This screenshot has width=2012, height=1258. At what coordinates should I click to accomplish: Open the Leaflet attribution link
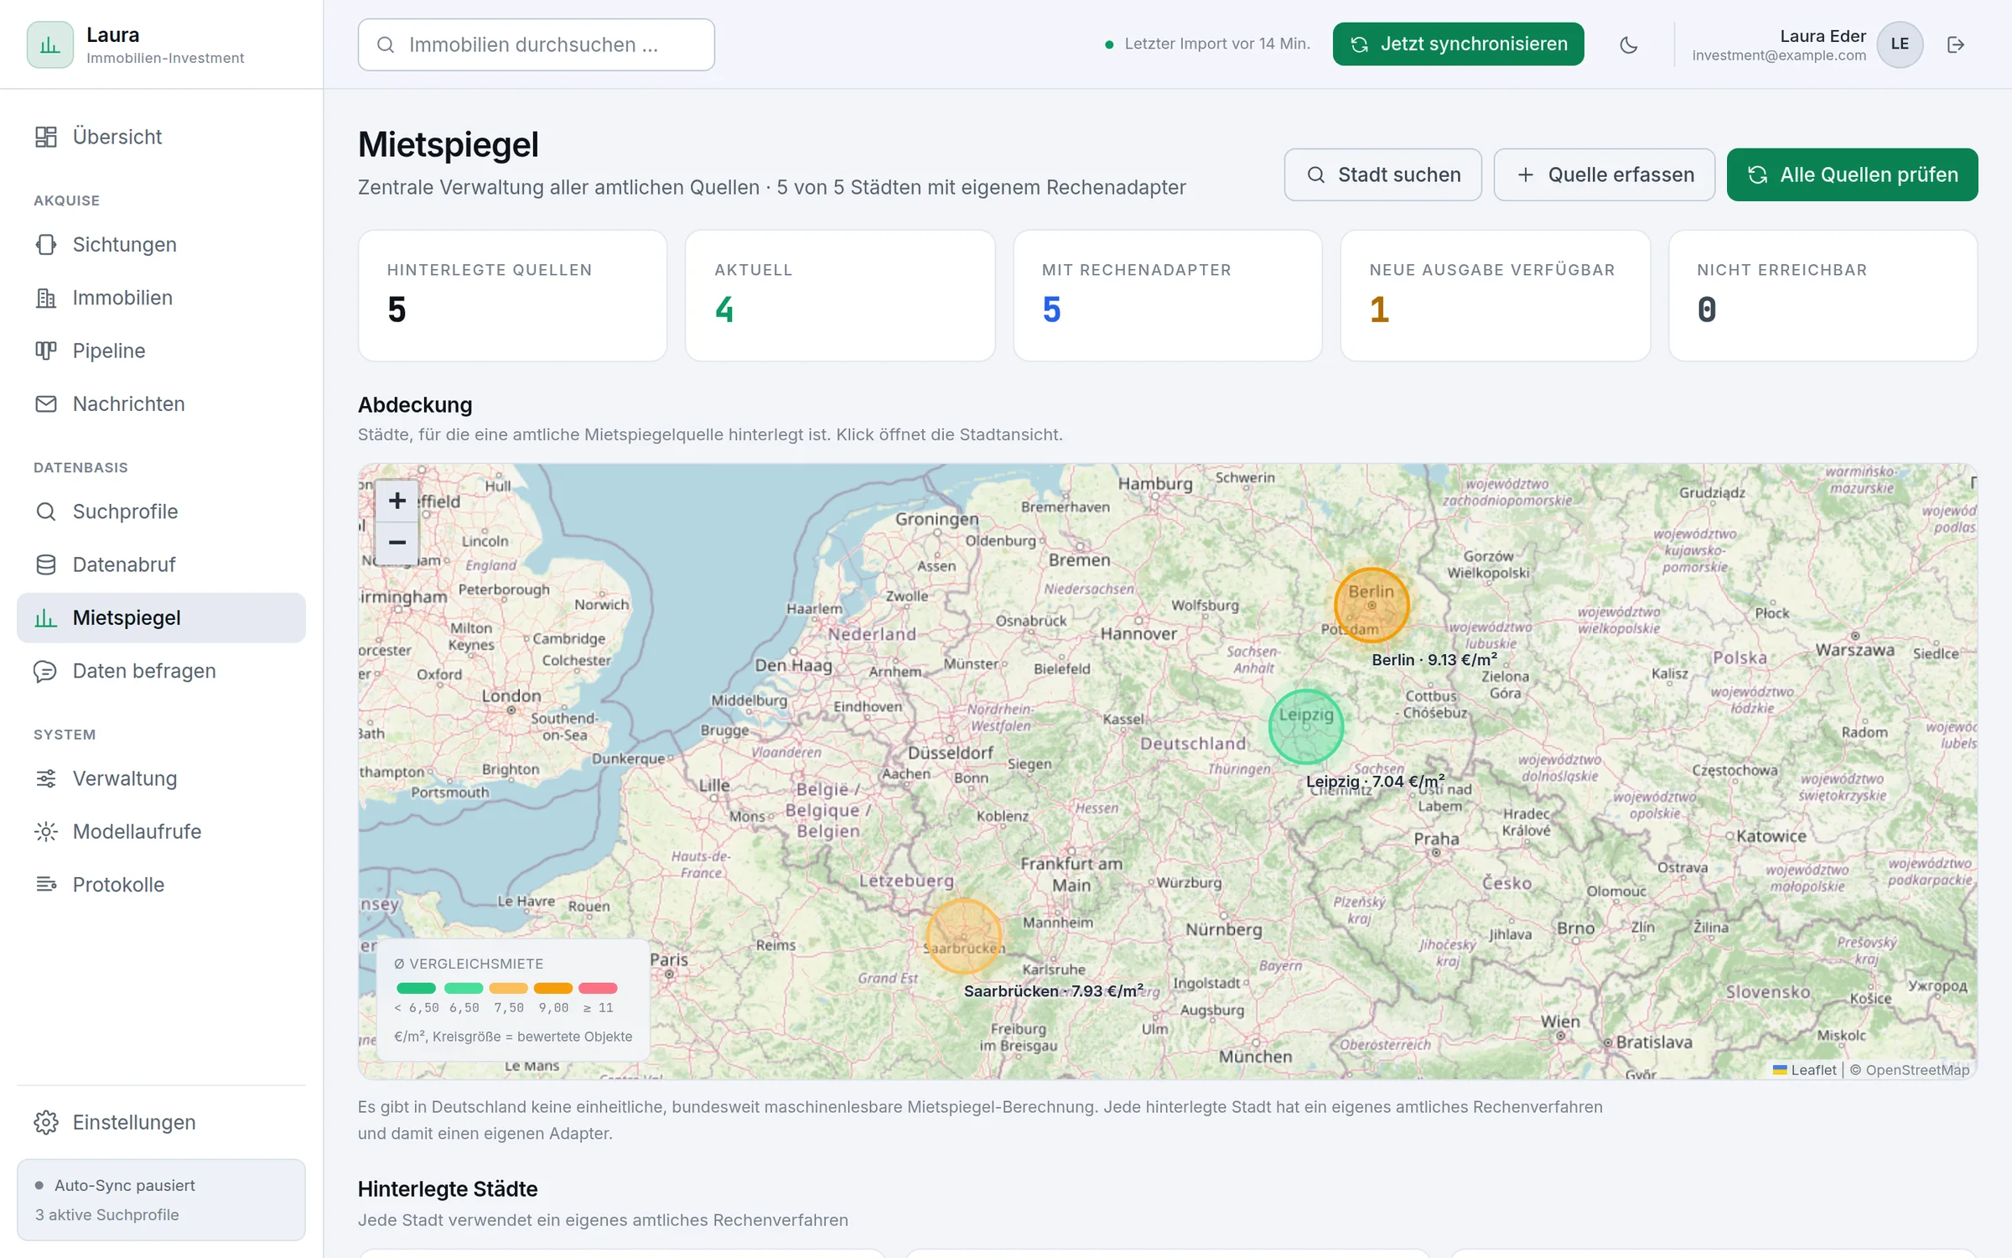1804,1069
